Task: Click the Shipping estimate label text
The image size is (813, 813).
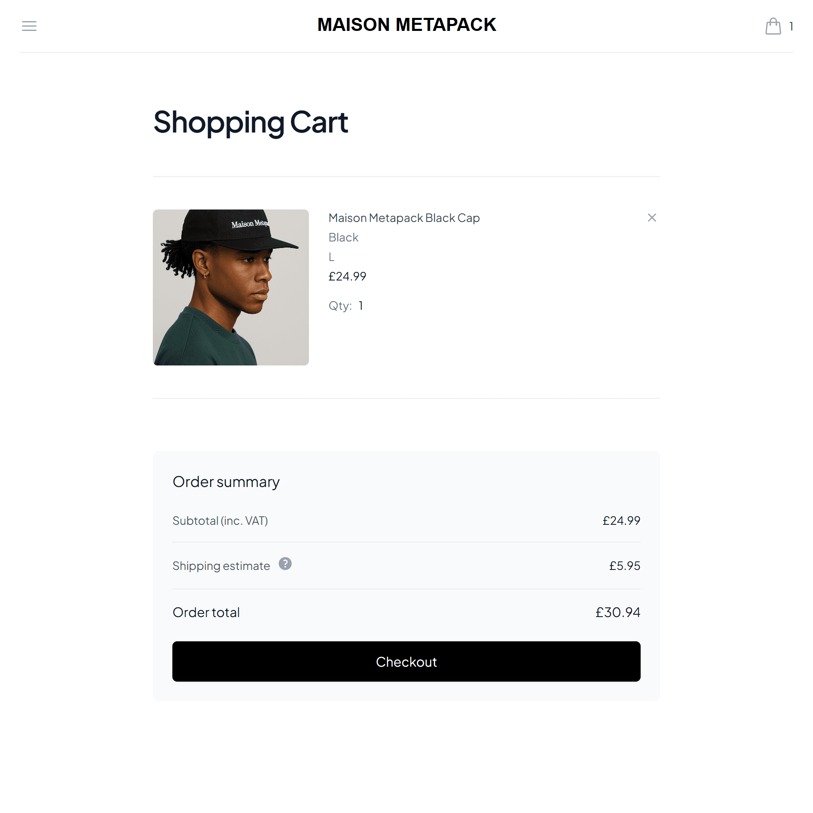Action: tap(221, 566)
